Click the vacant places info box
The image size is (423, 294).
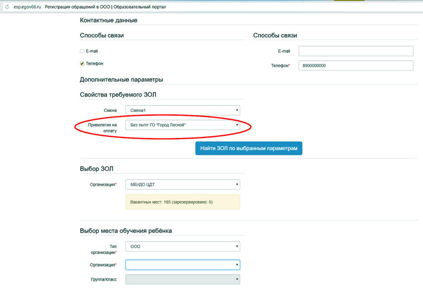[x=183, y=202]
